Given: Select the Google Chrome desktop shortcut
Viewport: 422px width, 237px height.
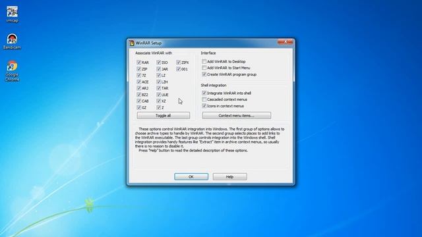Looking at the screenshot, I should (12, 70).
